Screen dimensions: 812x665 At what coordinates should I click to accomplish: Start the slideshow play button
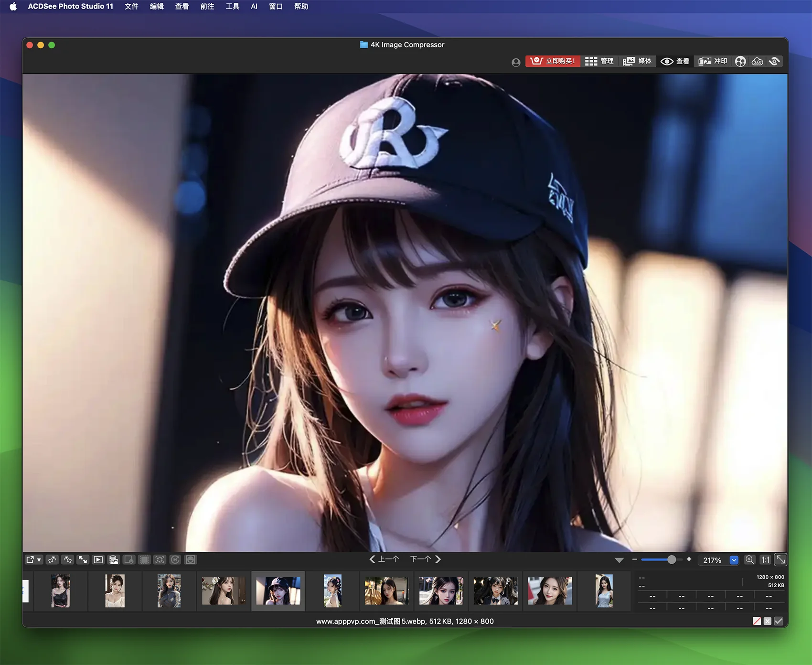coord(98,559)
